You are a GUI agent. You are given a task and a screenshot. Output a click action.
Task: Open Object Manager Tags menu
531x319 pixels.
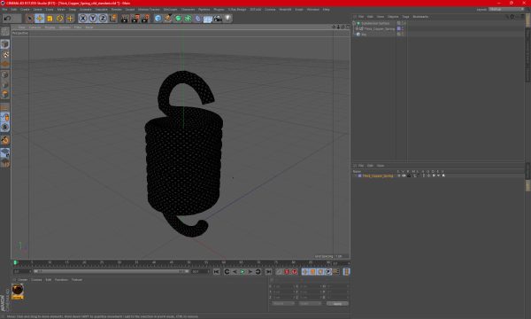405,17
